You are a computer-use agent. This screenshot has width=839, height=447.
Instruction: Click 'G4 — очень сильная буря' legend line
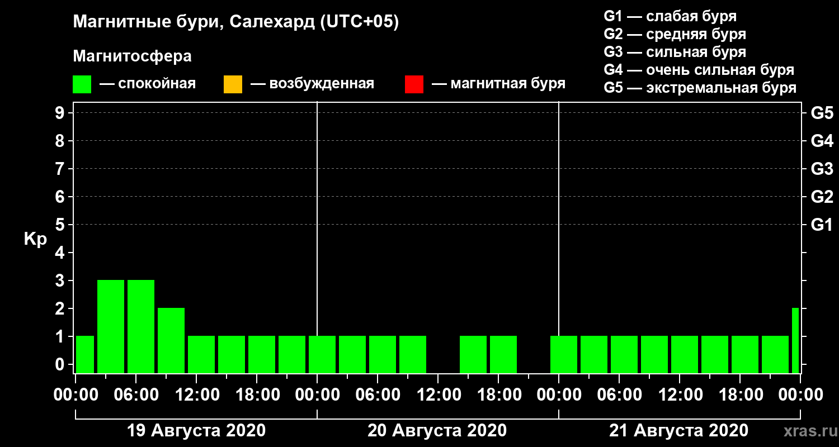click(x=699, y=70)
